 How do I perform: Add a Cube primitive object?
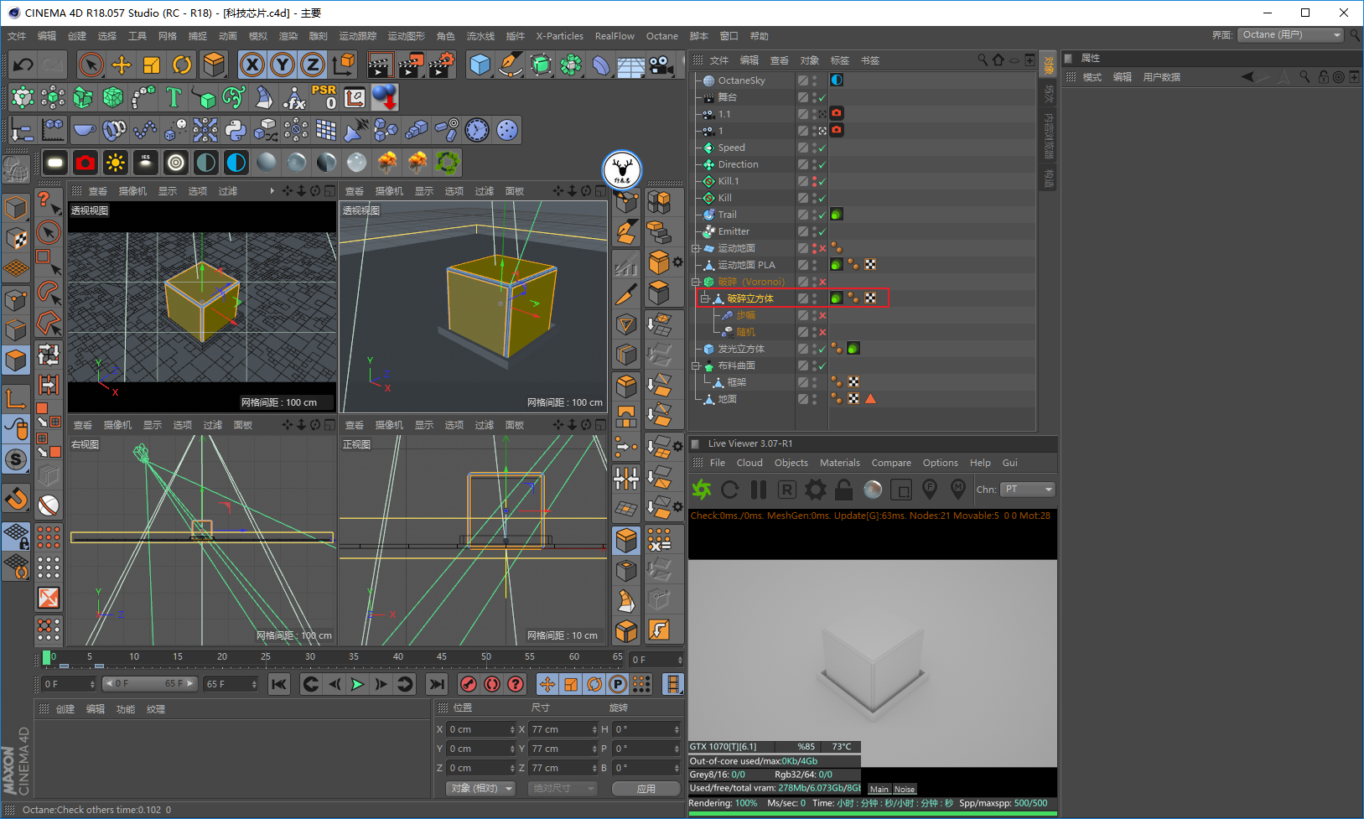coord(480,65)
